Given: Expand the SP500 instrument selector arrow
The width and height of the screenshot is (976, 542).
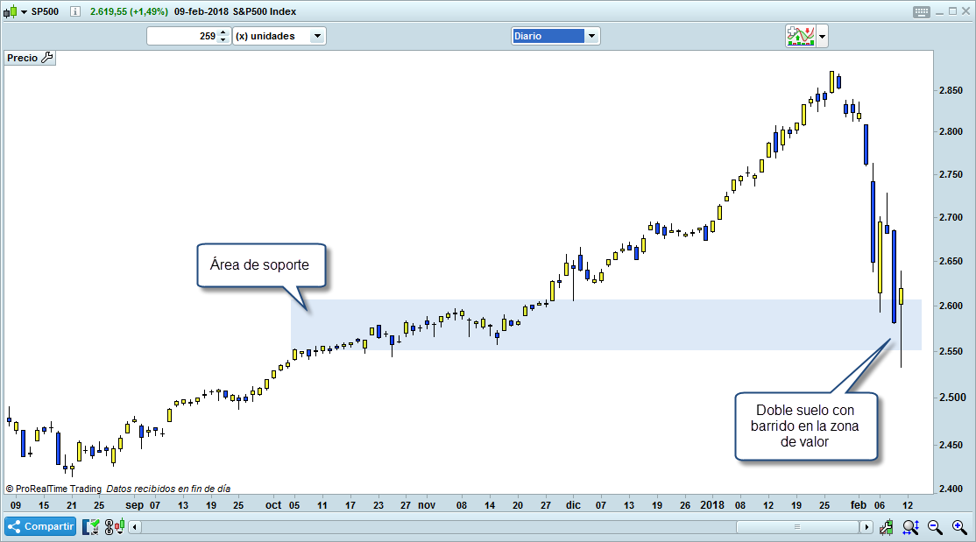Looking at the screenshot, I should tap(24, 11).
